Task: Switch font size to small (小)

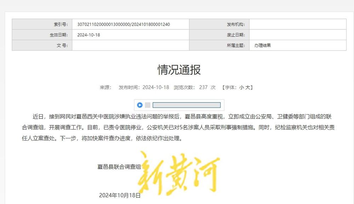Action: click(x=241, y=87)
